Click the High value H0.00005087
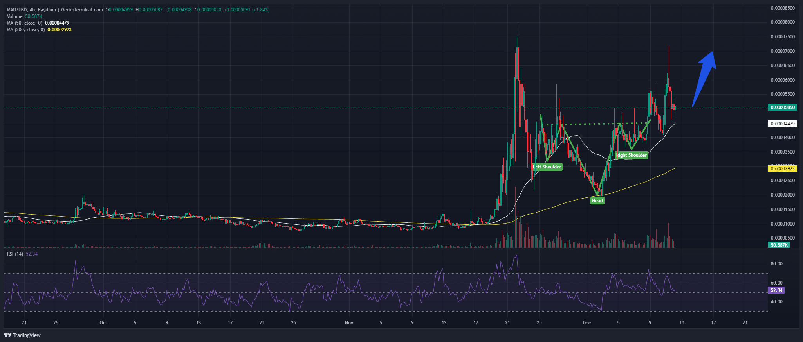 click(149, 10)
